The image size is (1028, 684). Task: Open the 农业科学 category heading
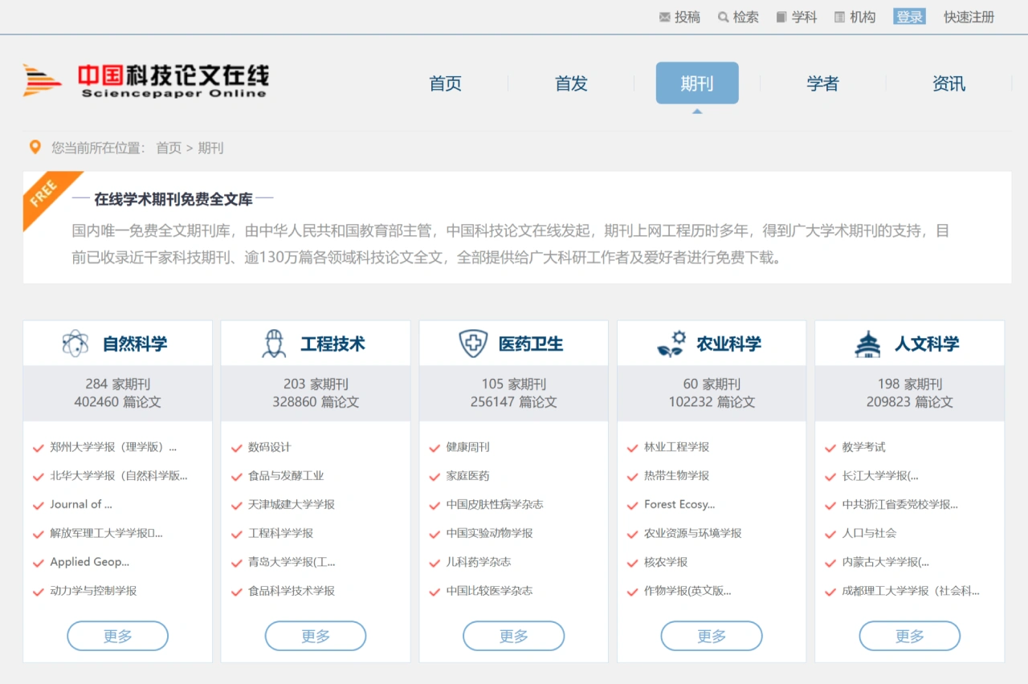(728, 344)
